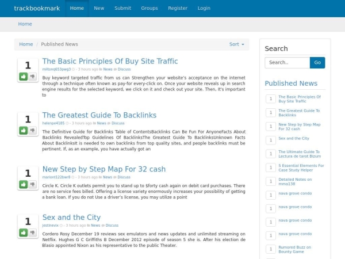The image size is (345, 259).
Task: Go to Submit page
Action: pyautogui.click(x=123, y=8)
